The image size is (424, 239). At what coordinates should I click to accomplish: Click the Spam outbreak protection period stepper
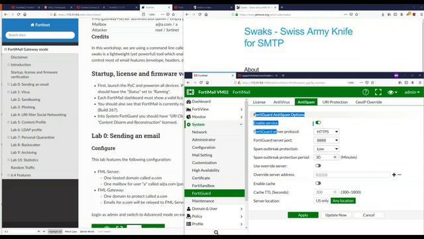coord(335,157)
